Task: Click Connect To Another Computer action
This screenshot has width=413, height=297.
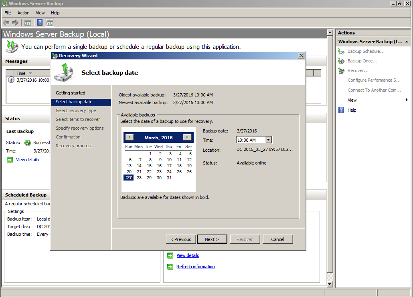Action: point(374,90)
